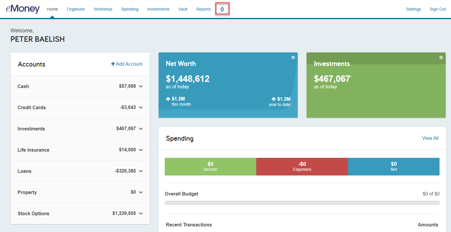Click the Amounts column heading
The image size is (451, 232).
point(428,225)
